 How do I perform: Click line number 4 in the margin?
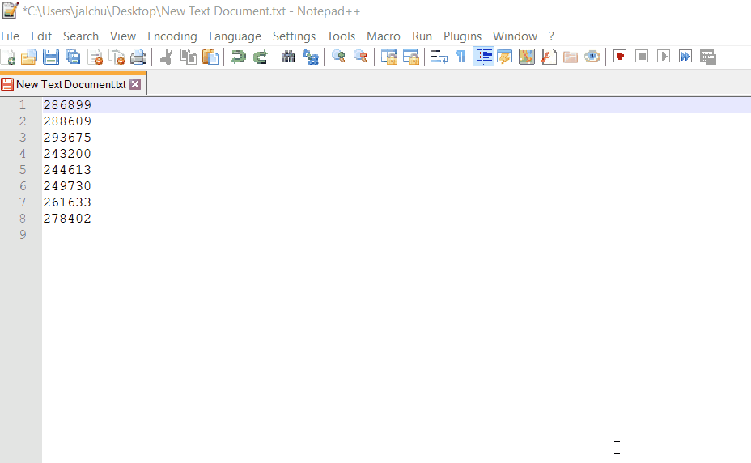[23, 154]
